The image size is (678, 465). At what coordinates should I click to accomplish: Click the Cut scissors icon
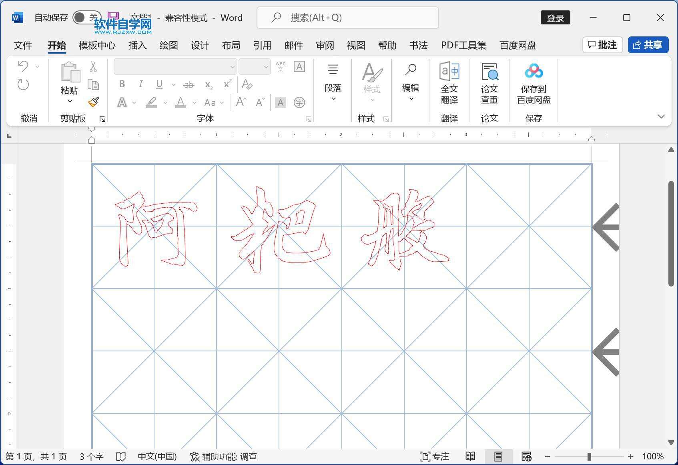(93, 66)
